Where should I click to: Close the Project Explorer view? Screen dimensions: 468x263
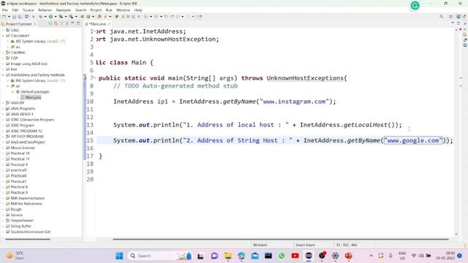click(x=35, y=24)
